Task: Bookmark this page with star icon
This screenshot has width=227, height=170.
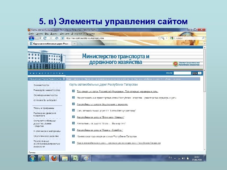Action: [160, 38]
